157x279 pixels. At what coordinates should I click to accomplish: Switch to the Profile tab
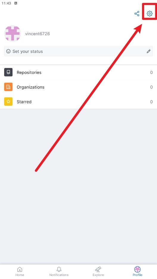[137, 271]
